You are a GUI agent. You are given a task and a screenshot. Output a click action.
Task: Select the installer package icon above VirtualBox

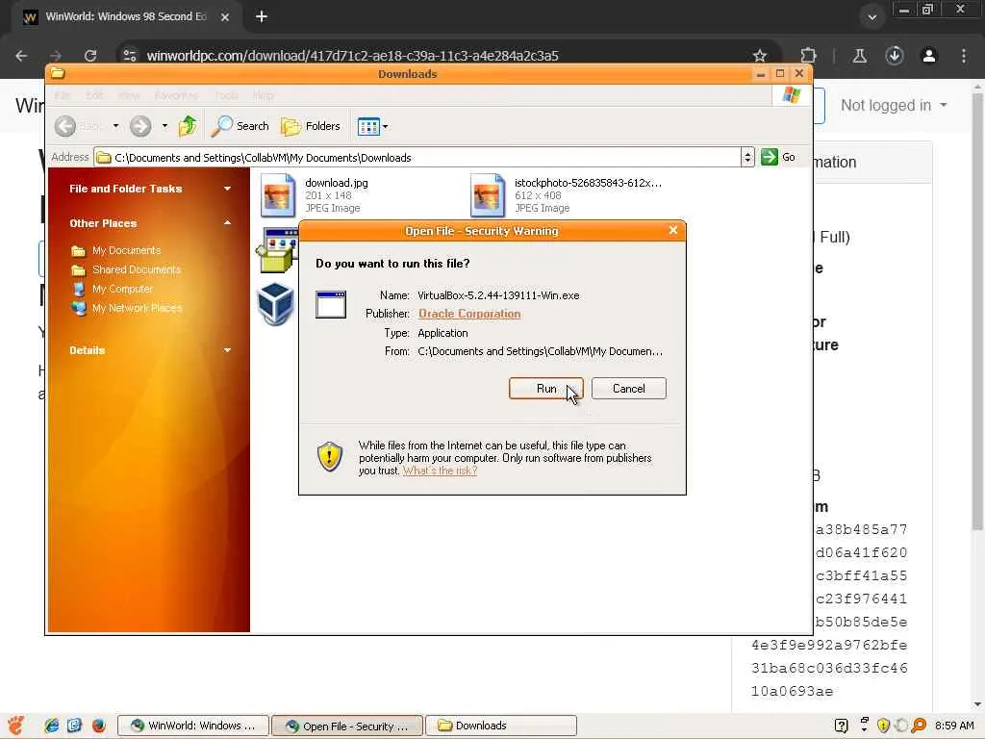[x=276, y=250]
